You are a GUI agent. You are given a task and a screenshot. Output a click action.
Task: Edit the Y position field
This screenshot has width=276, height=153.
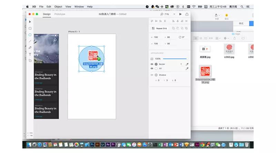168,44
